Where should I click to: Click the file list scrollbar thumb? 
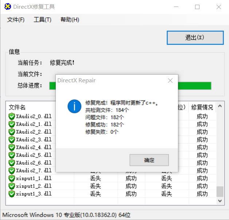click(220, 191)
